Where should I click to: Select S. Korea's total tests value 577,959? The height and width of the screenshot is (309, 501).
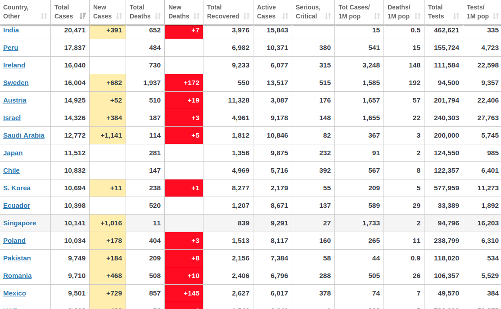tap(447, 188)
